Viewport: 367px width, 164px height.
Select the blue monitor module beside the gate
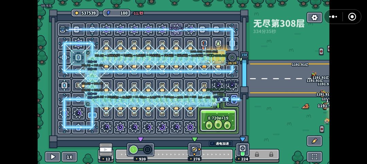coord(232,99)
